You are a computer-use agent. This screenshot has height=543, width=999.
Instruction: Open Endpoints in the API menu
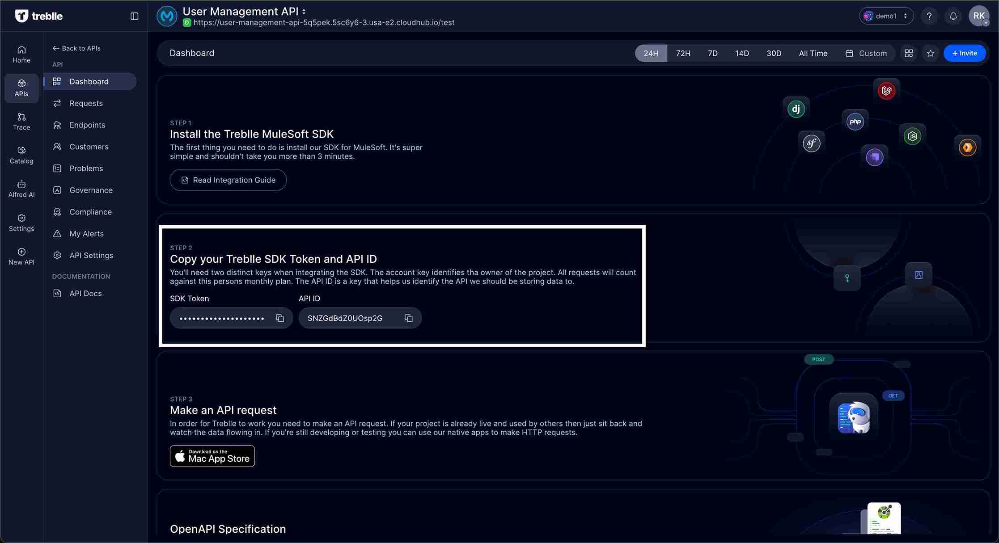(x=90, y=125)
